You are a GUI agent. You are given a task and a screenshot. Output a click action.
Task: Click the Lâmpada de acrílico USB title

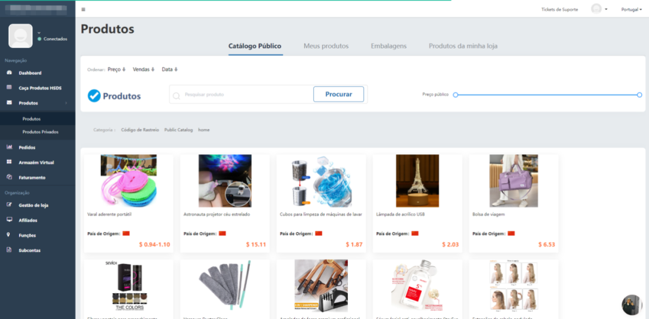click(x=400, y=215)
